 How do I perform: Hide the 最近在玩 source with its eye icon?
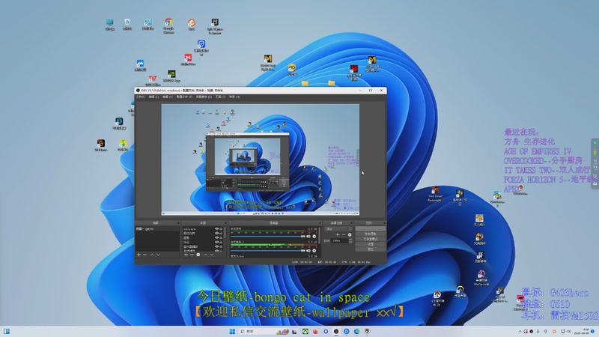click(x=216, y=234)
